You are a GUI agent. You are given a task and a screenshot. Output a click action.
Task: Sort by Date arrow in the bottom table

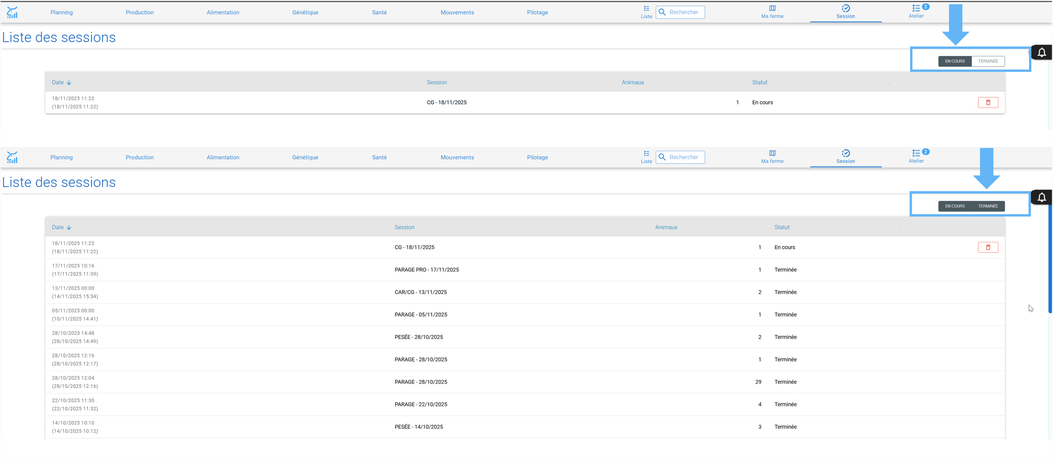pyautogui.click(x=69, y=228)
